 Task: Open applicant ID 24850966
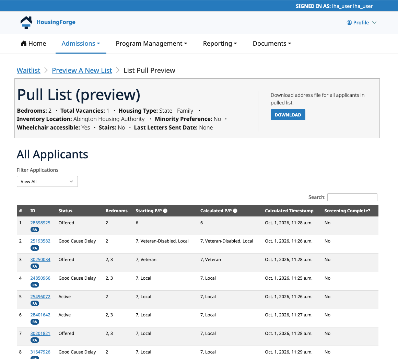tap(40, 278)
